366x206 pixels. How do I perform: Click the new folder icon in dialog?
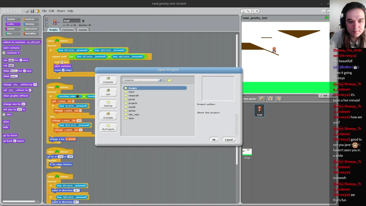[x=169, y=80]
